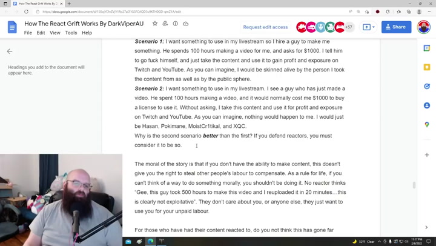Open the notification center icon
Screen dimensions: 436x246
click(x=429, y=242)
